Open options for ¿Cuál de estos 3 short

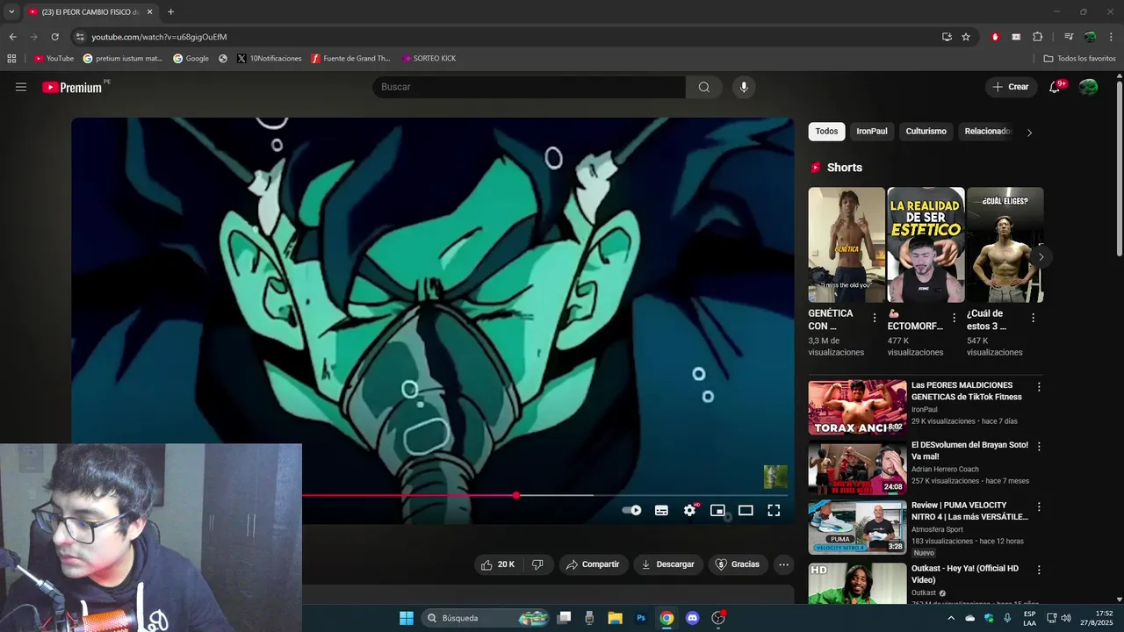[x=1033, y=319]
